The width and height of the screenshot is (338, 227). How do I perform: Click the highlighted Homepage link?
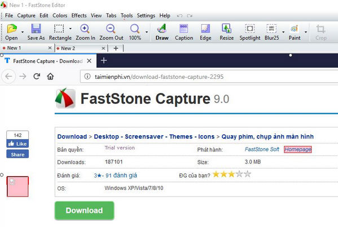(298, 149)
